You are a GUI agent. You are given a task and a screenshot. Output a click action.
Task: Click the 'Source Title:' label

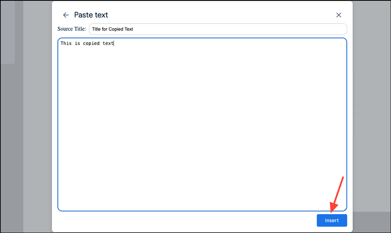coord(72,29)
